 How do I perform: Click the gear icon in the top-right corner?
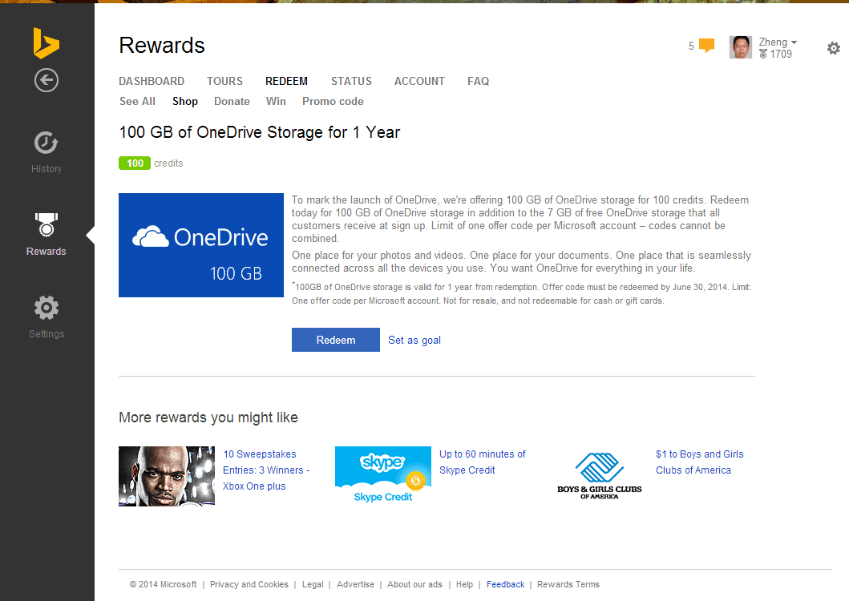pos(833,48)
